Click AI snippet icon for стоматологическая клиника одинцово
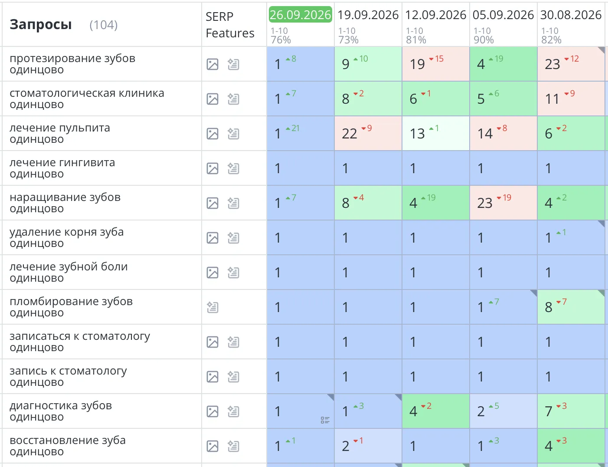Screen dimensions: 608x467 click(233, 99)
